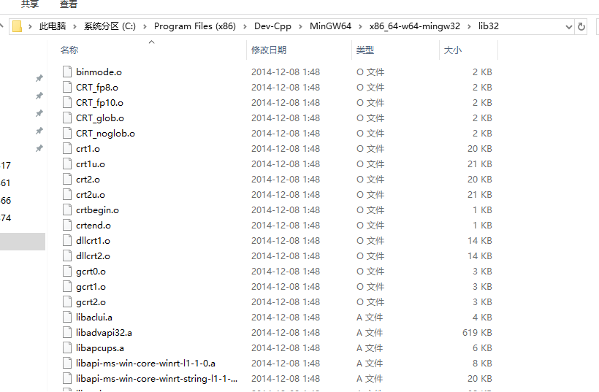Expand the chevron after Dev-Cpp breadcrumb
This screenshot has height=392, width=599.
pos(300,26)
